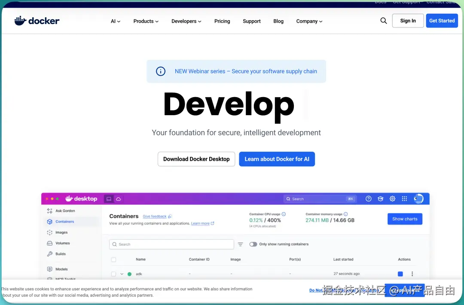Click CPU usage info icon

284,214
